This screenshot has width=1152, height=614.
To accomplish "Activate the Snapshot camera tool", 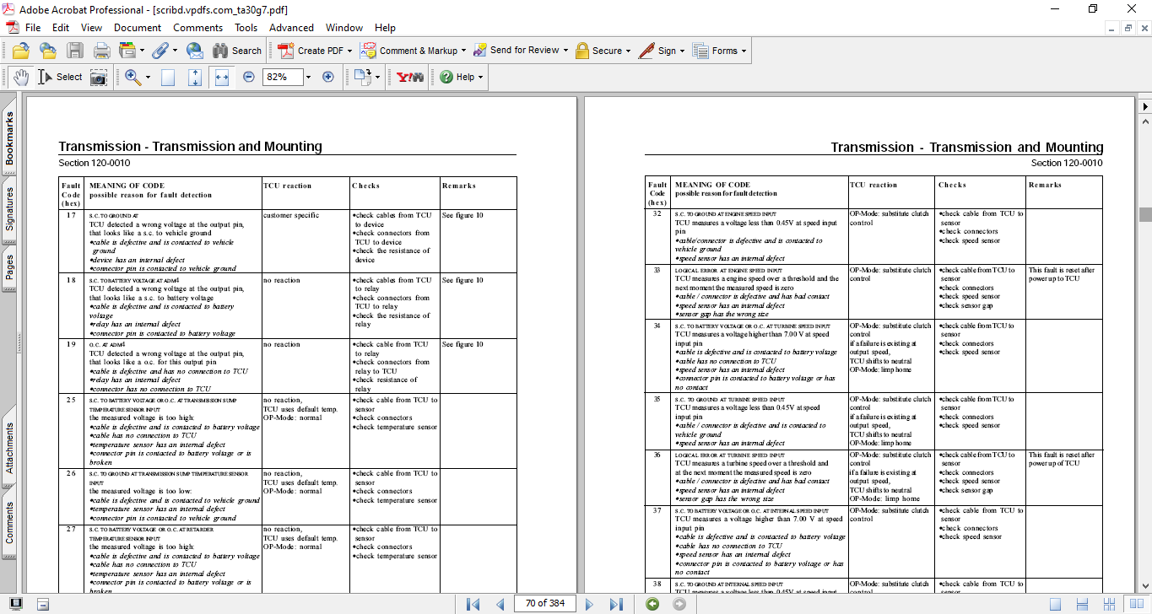I will click(x=99, y=77).
